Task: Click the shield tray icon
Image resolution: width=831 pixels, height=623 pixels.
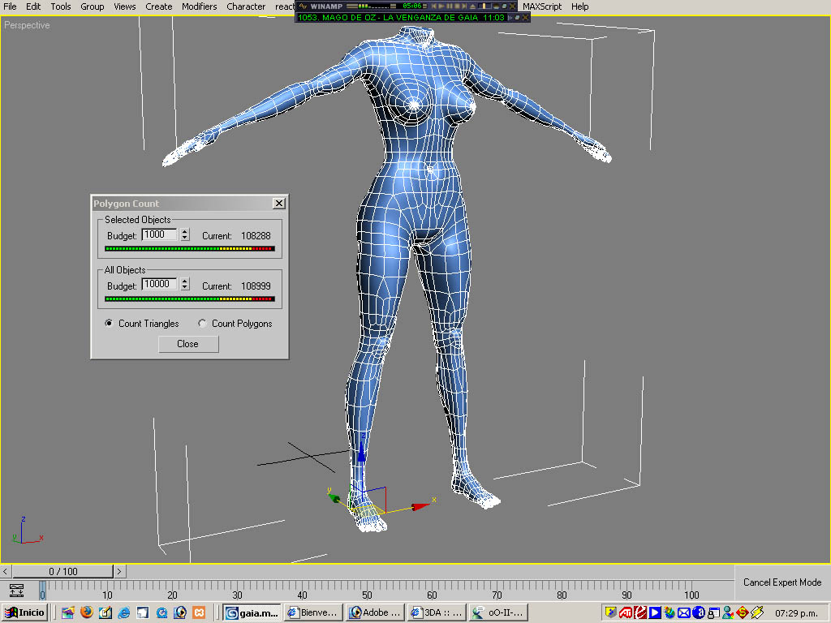Action: [611, 612]
